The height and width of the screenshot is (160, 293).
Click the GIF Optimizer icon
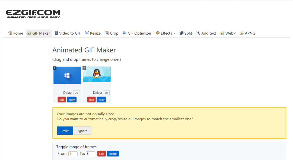(x=125, y=33)
